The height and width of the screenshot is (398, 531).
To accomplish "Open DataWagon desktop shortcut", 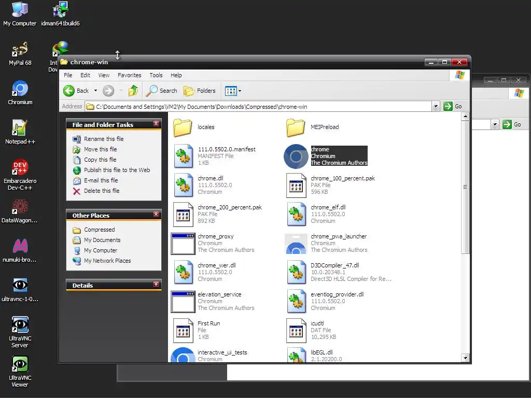I will 20,211.
